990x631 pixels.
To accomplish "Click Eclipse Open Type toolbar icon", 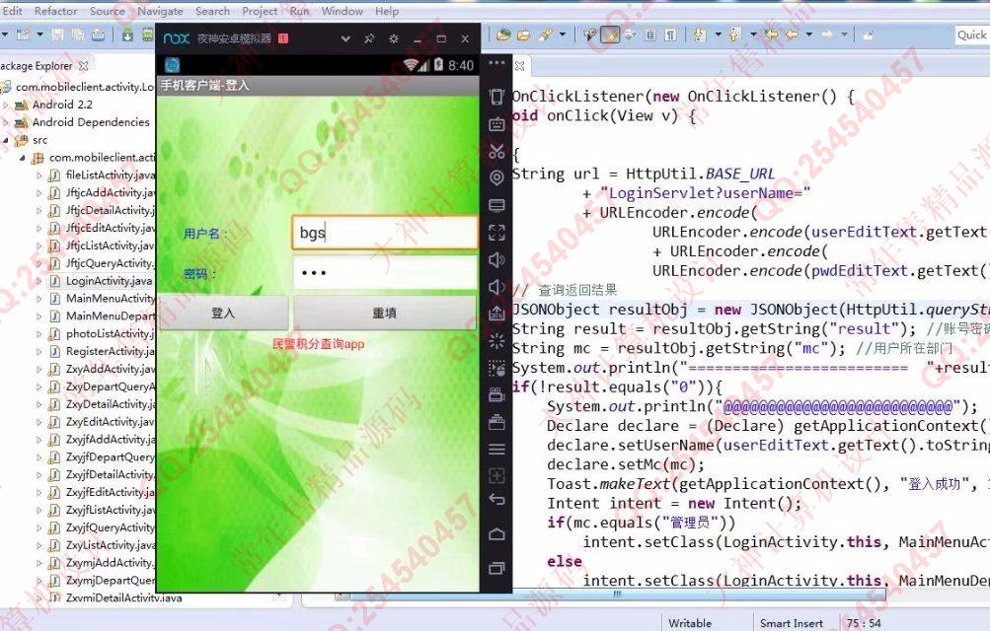I will pyautogui.click(x=503, y=35).
